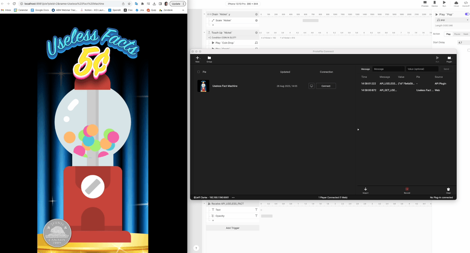Collapse the Touch Up 'Nickel' trigger
Viewport: 470px width, 253px height.
(x=204, y=33)
